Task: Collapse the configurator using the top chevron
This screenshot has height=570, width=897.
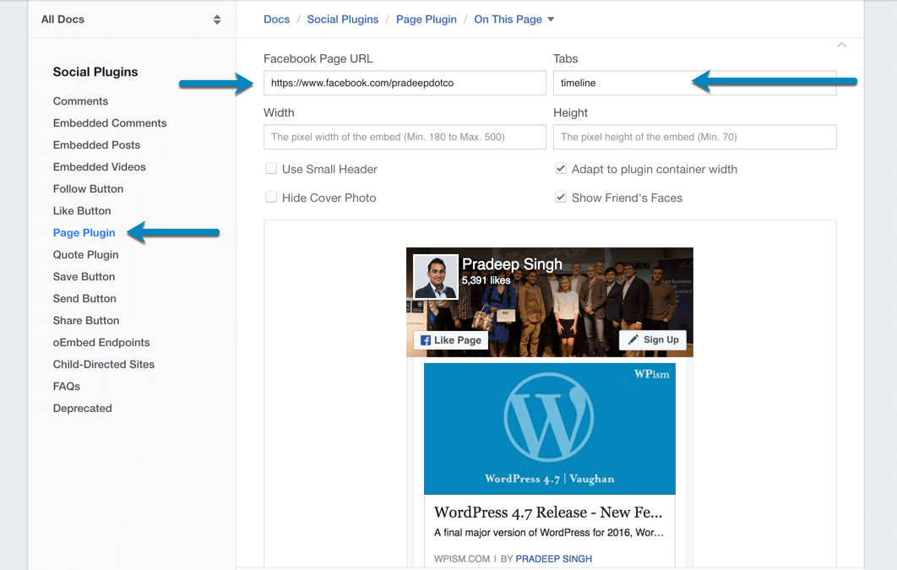Action: pyautogui.click(x=841, y=45)
